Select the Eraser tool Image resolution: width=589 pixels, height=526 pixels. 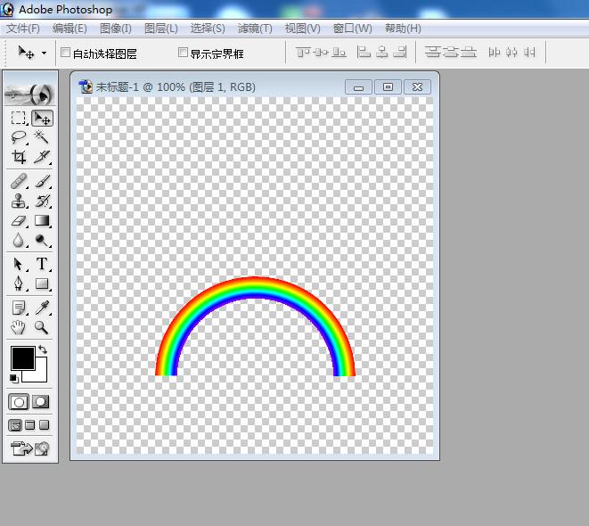[18, 220]
